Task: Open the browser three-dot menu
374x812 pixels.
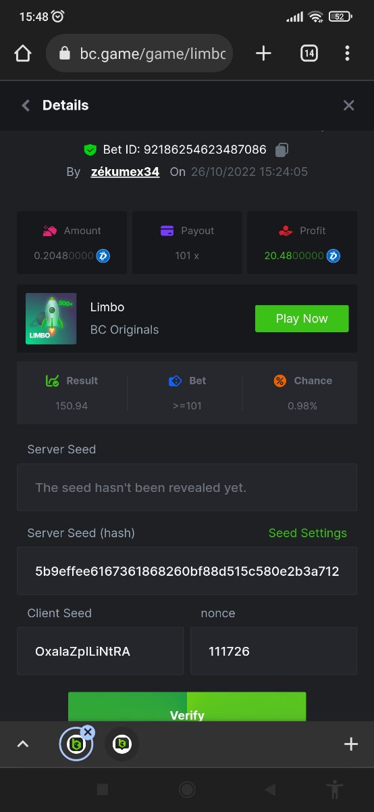Action: (347, 53)
